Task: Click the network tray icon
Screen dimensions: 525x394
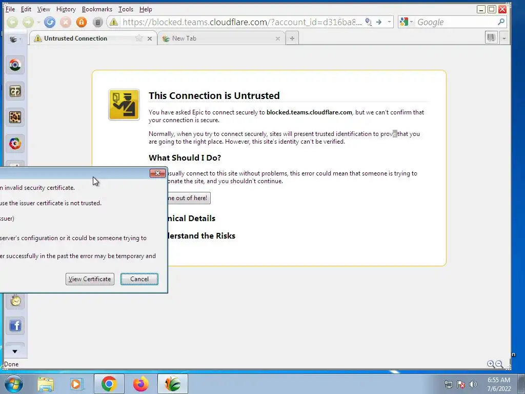Action: click(x=448, y=384)
